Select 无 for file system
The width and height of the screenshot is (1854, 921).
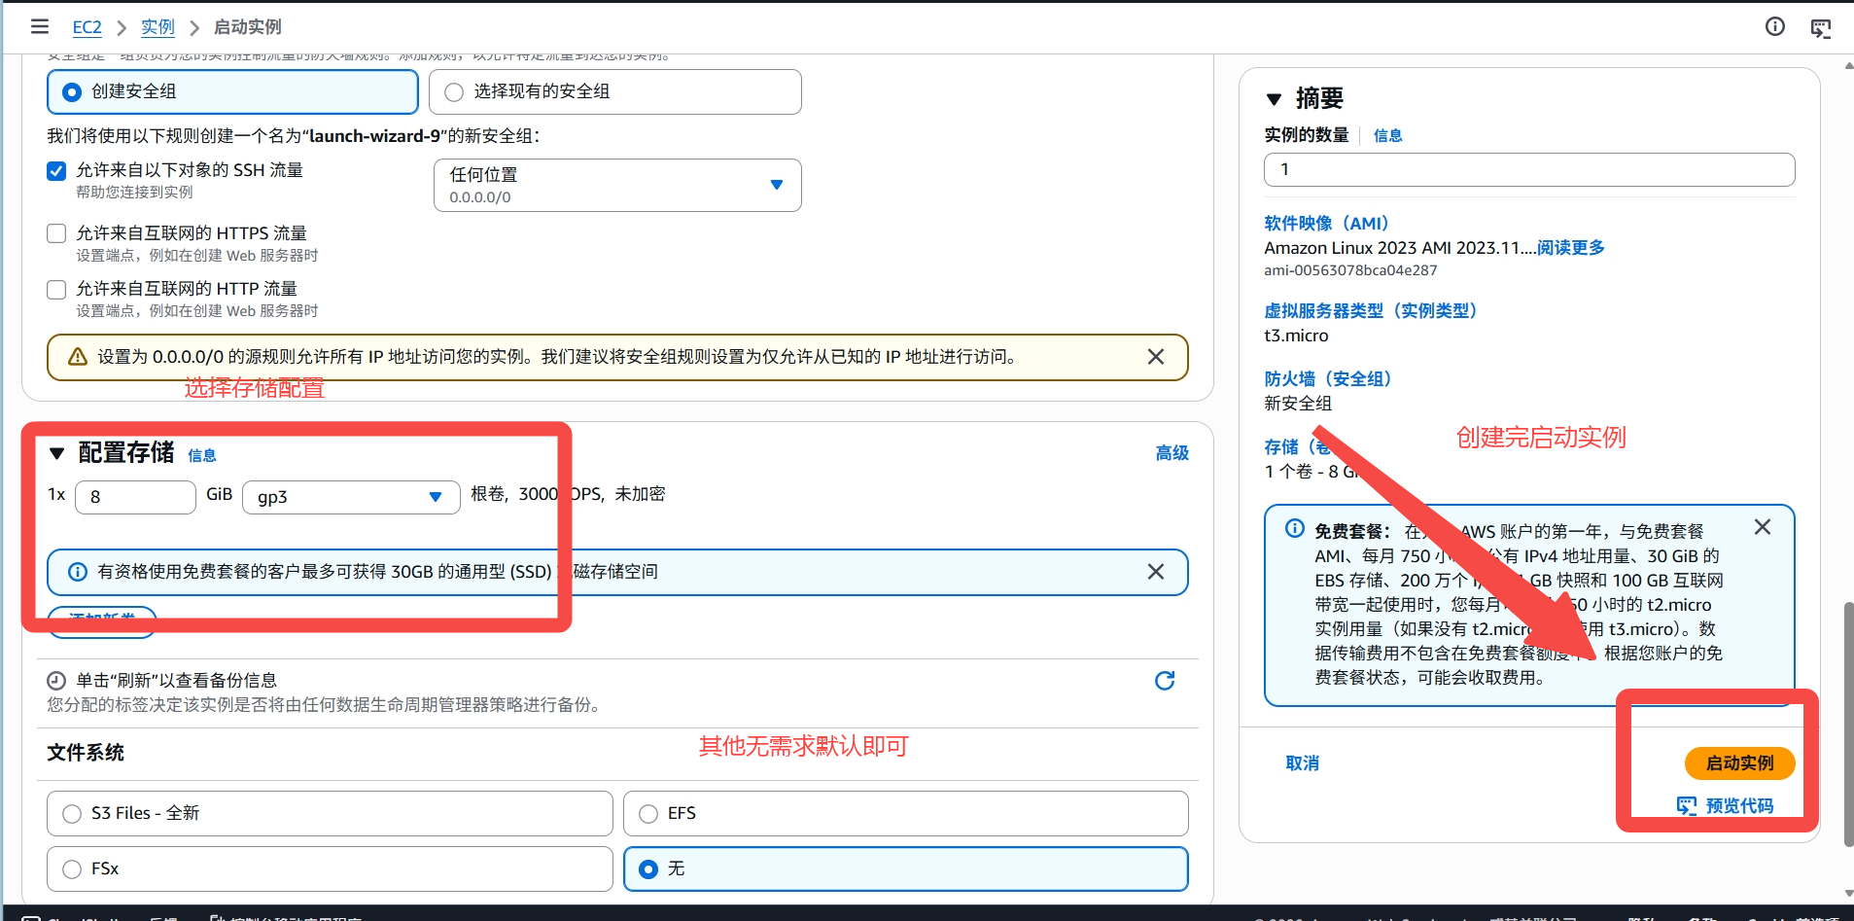tap(648, 869)
